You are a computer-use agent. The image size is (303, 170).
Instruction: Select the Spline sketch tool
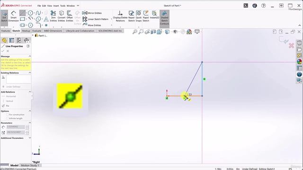coord(38,13)
